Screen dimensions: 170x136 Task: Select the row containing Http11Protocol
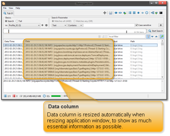click(x=80, y=45)
